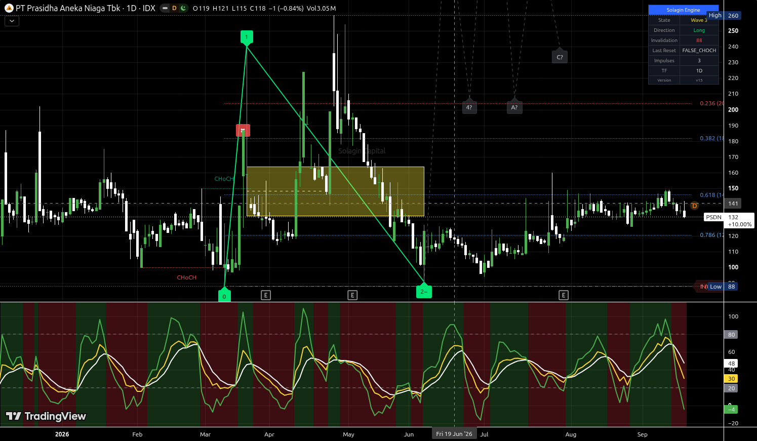757x441 pixels.
Task: Click the projected C? wave label
Action: tap(560, 57)
